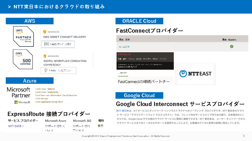Click the green checkmark under Equinix column
This screenshot has height=141, width=252.
point(232,47)
